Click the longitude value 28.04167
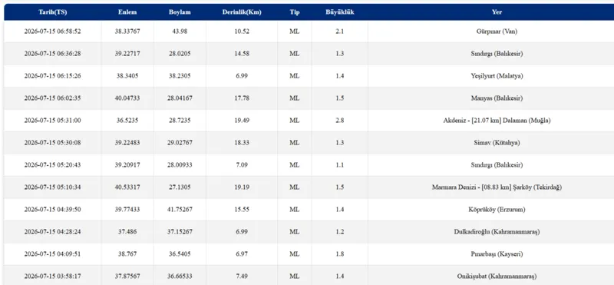Screen dimensions: 614x285 180,98
